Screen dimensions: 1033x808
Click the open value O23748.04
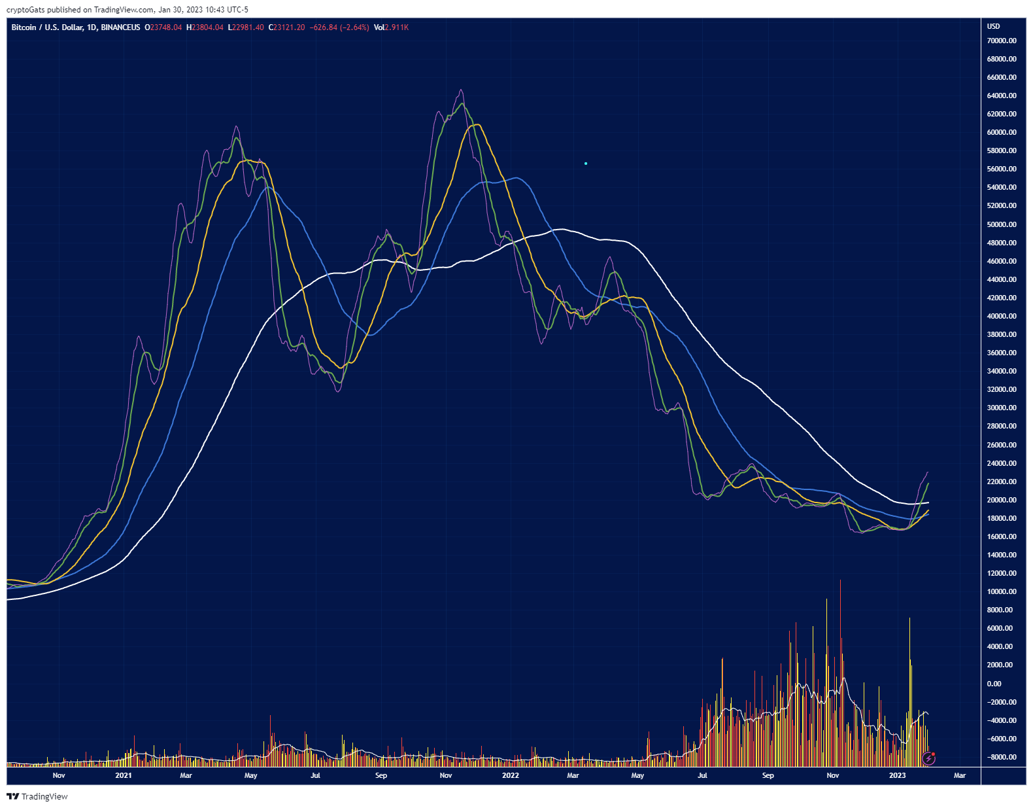pos(163,27)
